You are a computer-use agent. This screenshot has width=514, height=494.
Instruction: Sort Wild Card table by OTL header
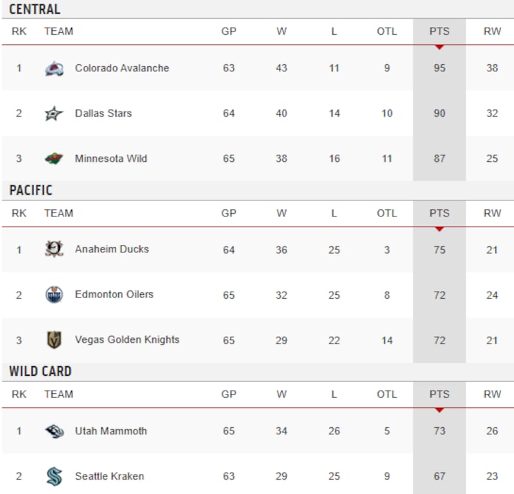387,394
